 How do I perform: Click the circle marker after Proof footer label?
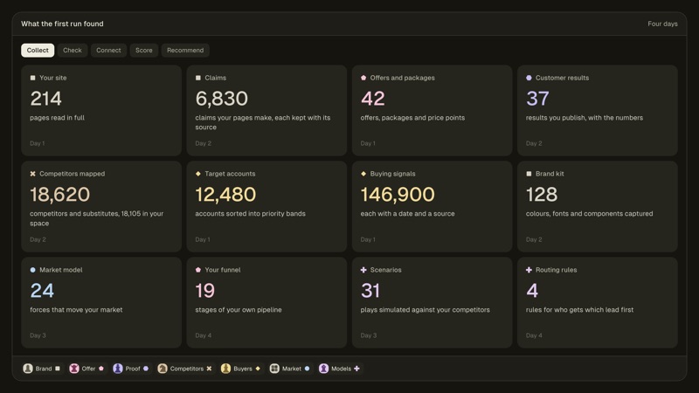[x=146, y=369]
